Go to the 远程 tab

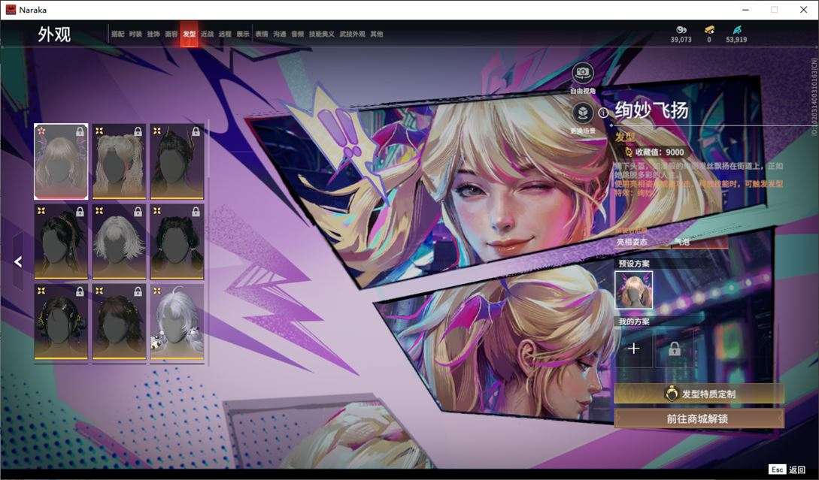pos(225,34)
